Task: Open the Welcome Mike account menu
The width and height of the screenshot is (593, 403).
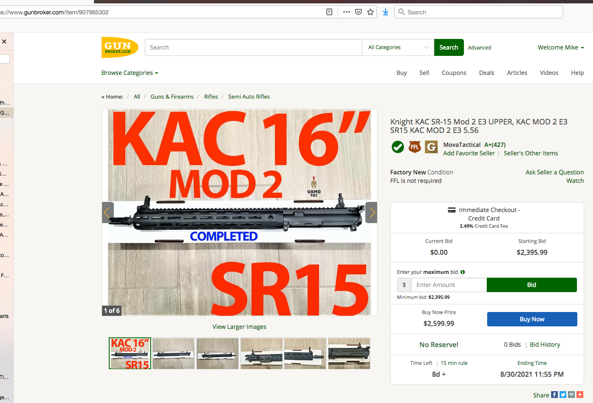Action: [x=561, y=47]
